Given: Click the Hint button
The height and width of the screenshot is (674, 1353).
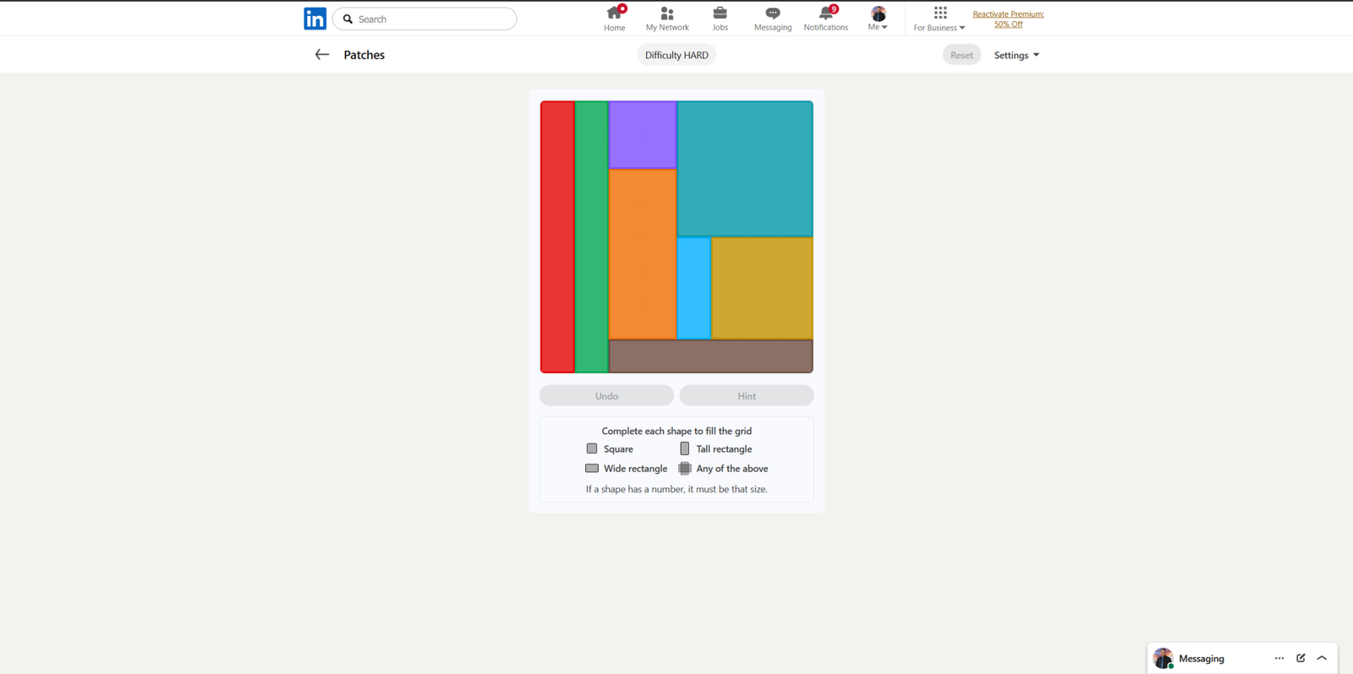Looking at the screenshot, I should tap(747, 395).
